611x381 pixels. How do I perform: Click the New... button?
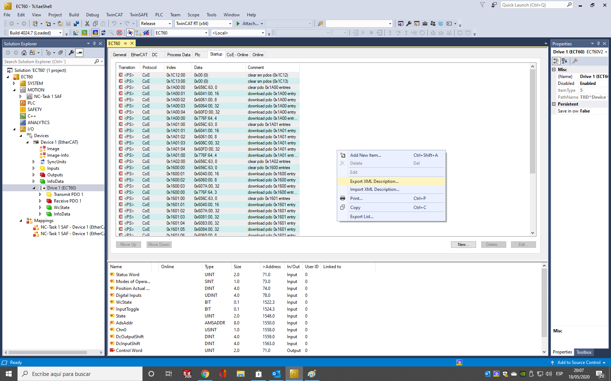[x=463, y=245]
